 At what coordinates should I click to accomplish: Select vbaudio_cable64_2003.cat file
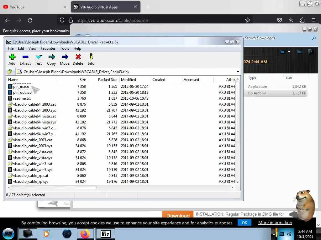click(34, 104)
